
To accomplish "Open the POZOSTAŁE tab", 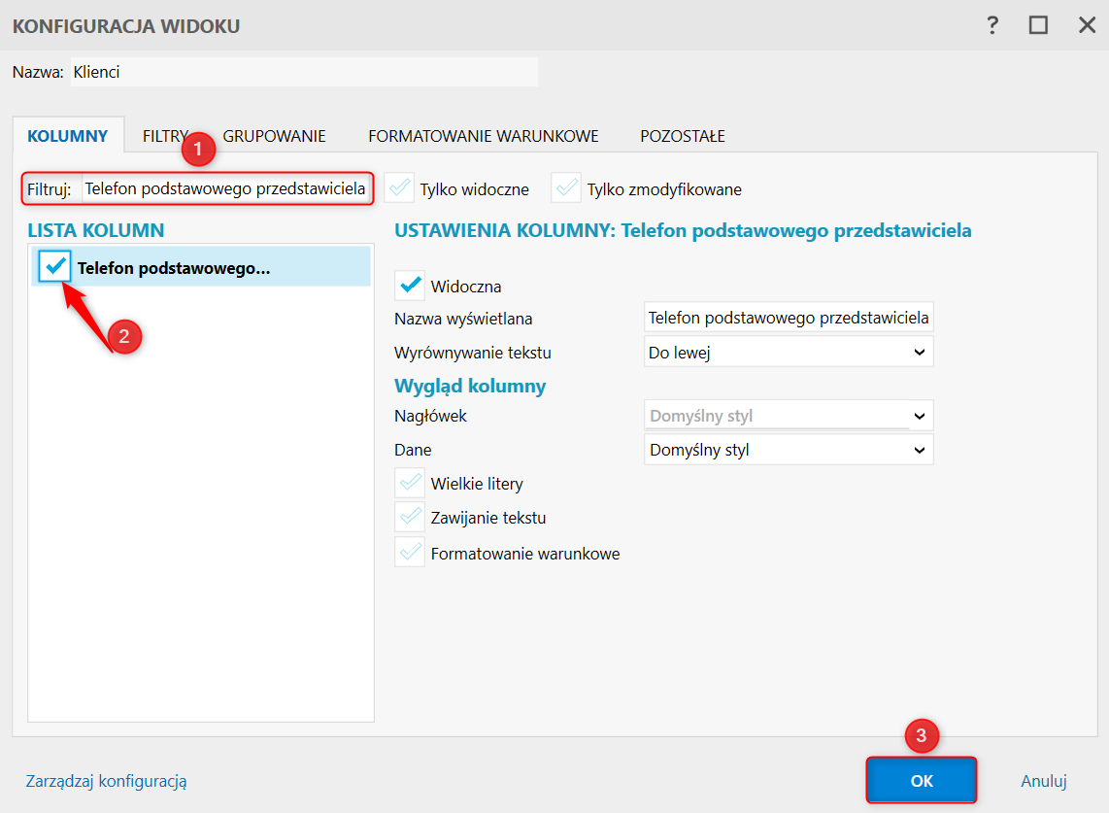I will point(683,136).
